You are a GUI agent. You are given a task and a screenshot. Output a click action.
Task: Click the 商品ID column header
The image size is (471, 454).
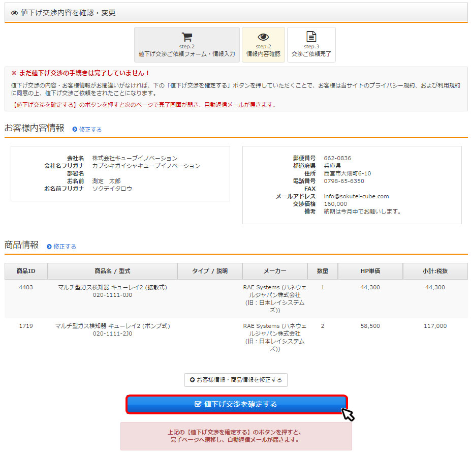tap(26, 271)
